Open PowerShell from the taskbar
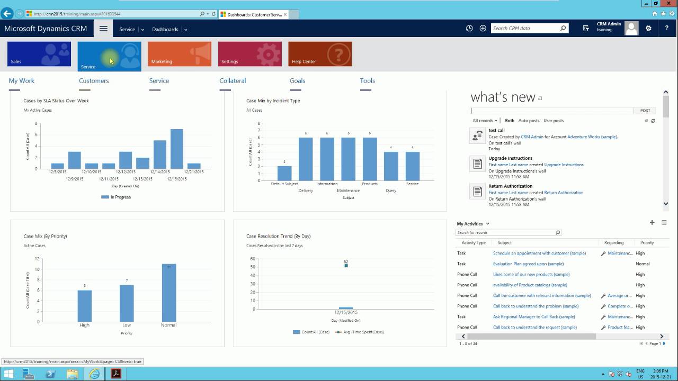This screenshot has width=678, height=381. point(51,374)
